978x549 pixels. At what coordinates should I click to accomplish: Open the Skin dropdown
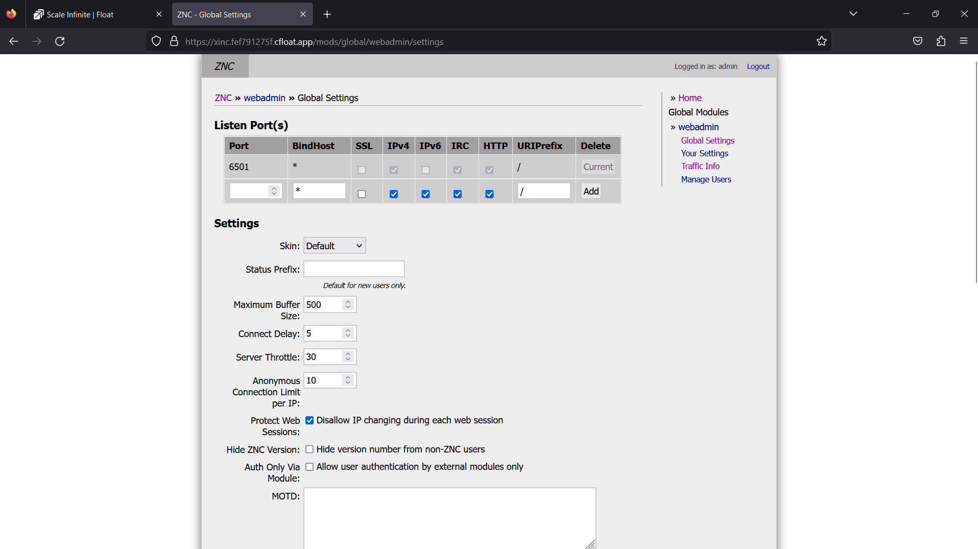point(335,246)
